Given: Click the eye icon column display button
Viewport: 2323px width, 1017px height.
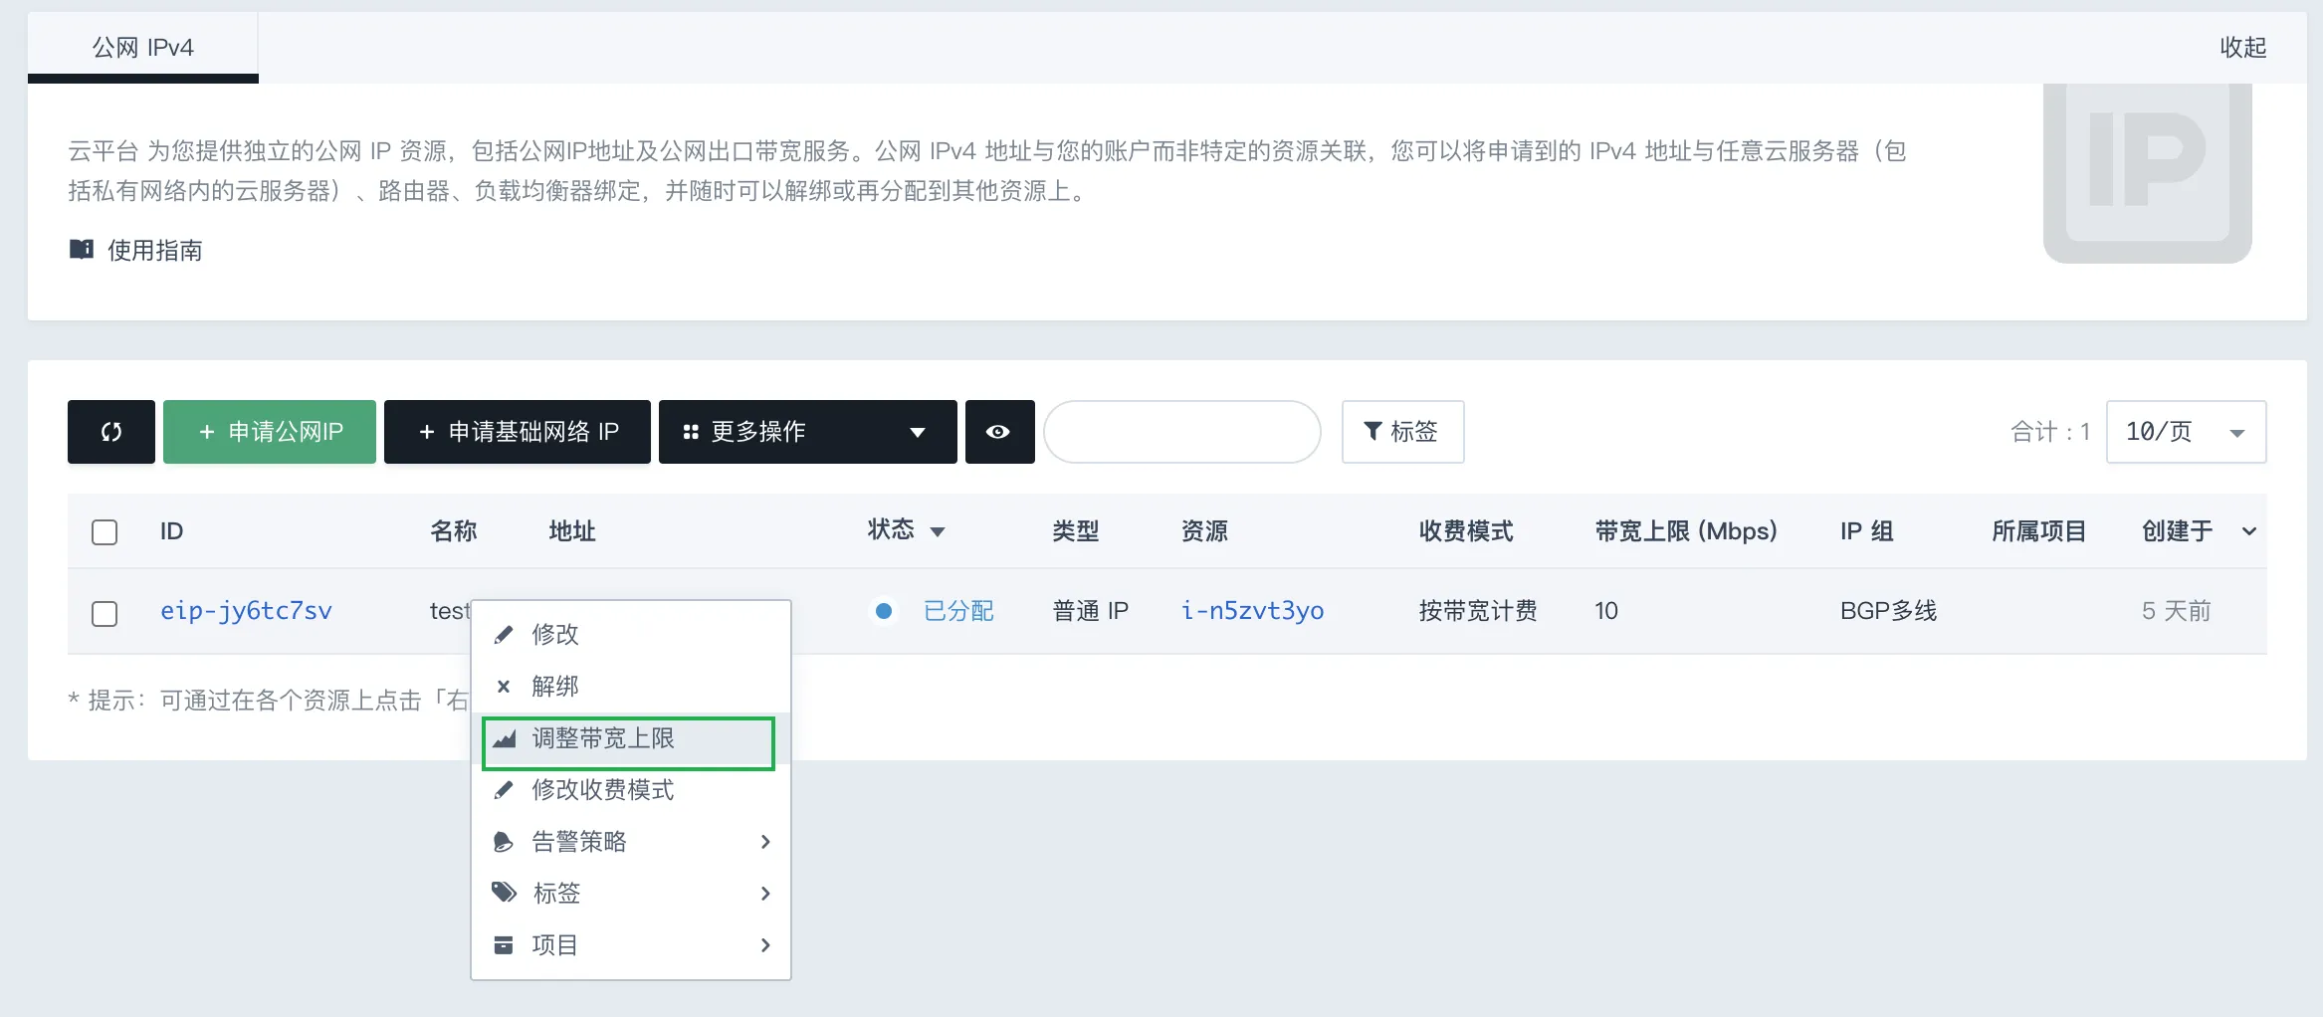Looking at the screenshot, I should tap(998, 432).
